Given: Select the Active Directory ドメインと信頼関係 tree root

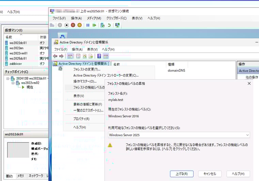Looking at the screenshot, I should 81,64.
